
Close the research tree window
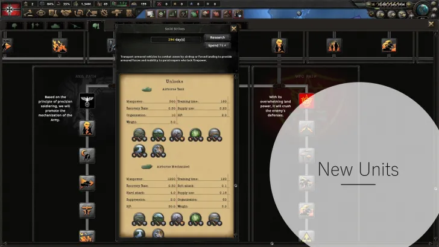(431, 24)
